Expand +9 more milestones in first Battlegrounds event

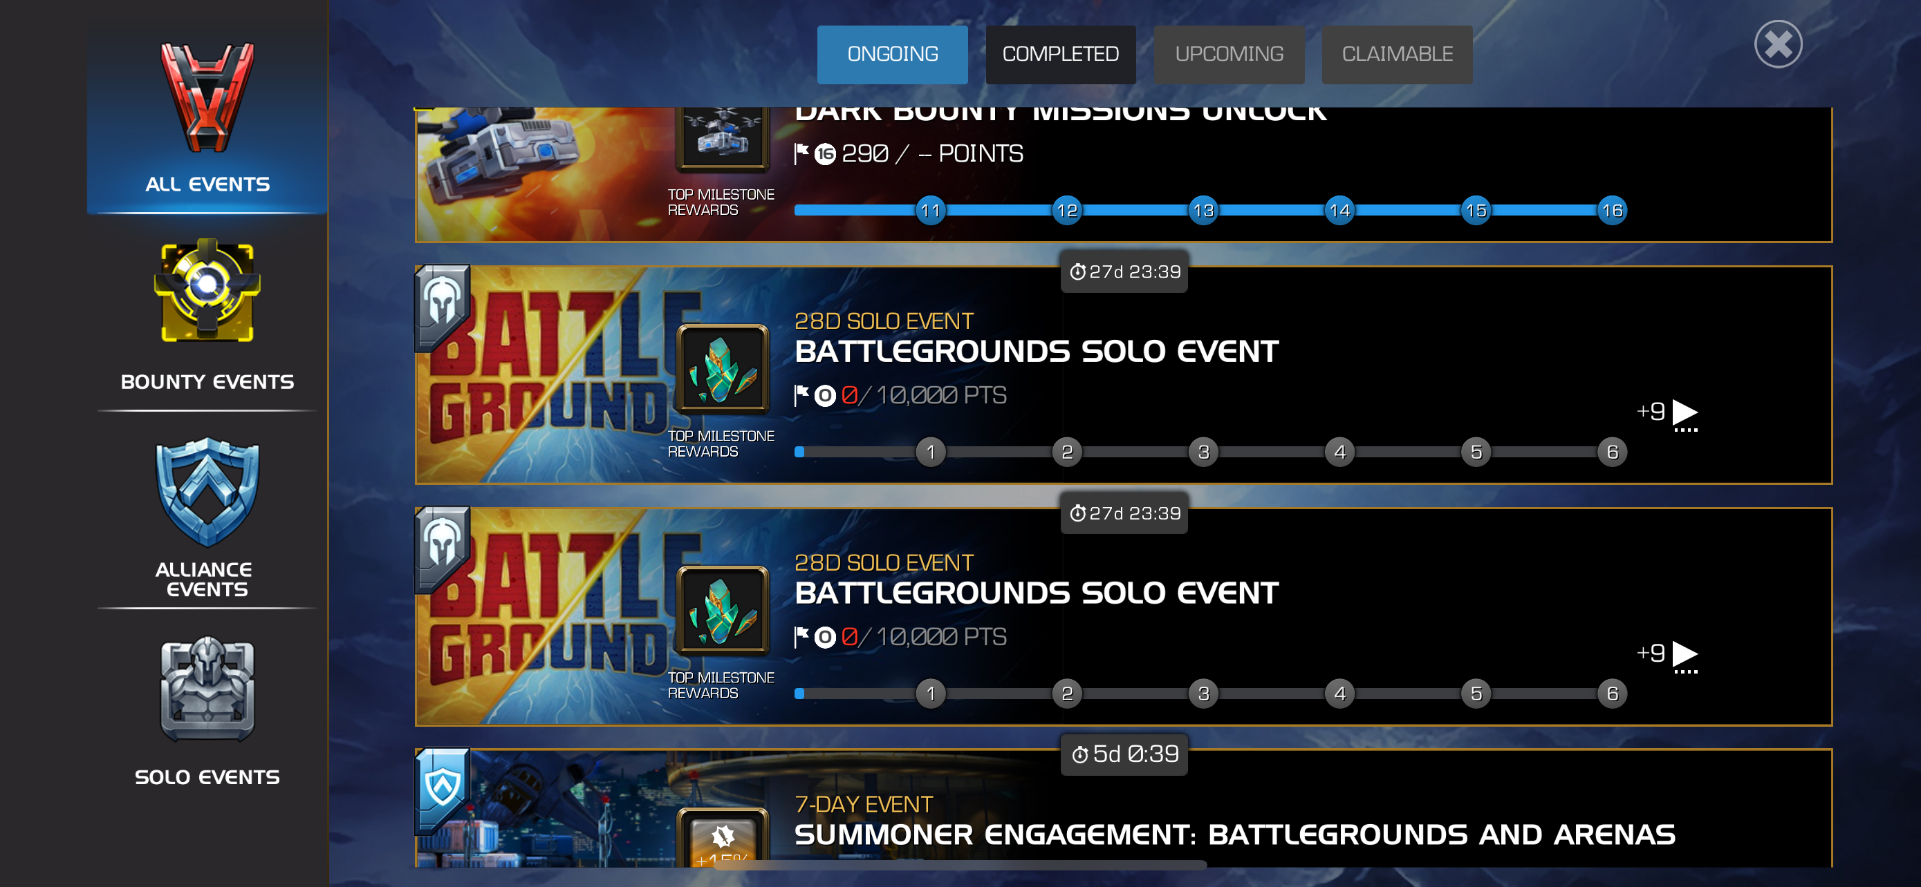pos(1667,413)
